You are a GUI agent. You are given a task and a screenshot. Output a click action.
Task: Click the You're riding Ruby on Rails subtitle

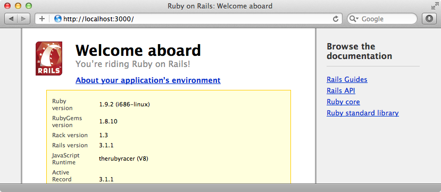[133, 64]
